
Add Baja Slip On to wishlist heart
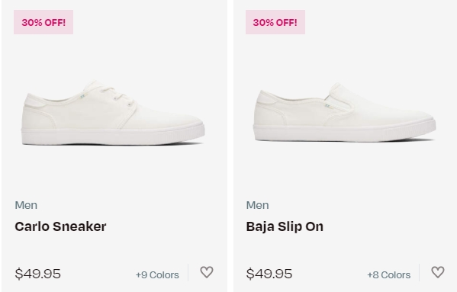438,272
